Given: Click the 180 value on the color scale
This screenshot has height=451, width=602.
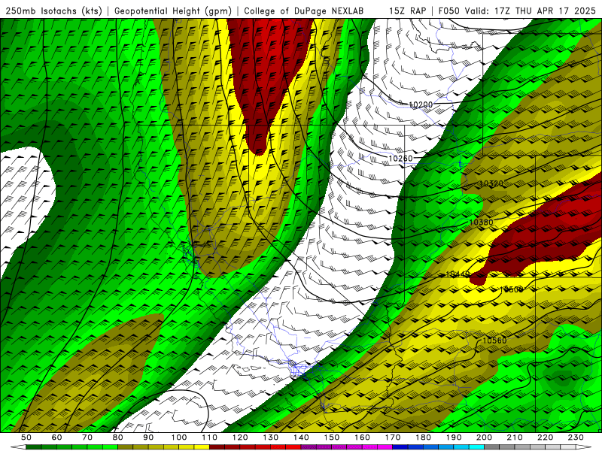Looking at the screenshot, I should coord(423,437).
